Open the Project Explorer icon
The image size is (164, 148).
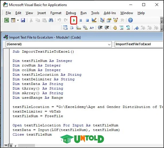[x=102, y=20]
